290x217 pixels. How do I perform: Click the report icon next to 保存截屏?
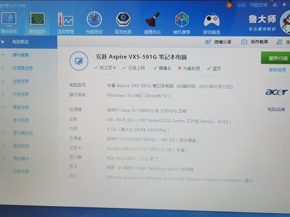click(x=279, y=42)
